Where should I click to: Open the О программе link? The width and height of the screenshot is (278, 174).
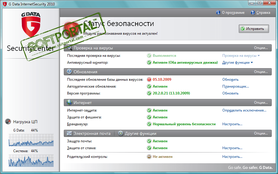point(233,13)
